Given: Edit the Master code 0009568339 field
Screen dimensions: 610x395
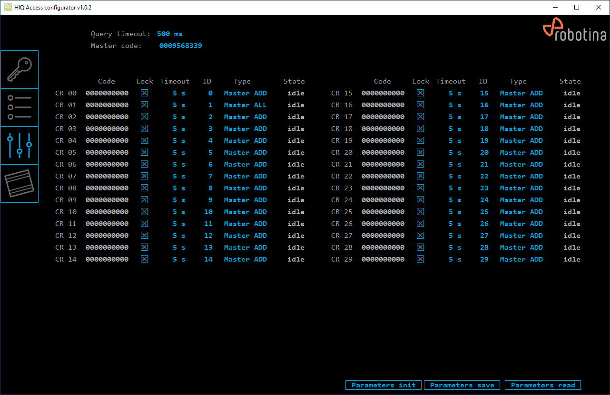Looking at the screenshot, I should coord(180,46).
